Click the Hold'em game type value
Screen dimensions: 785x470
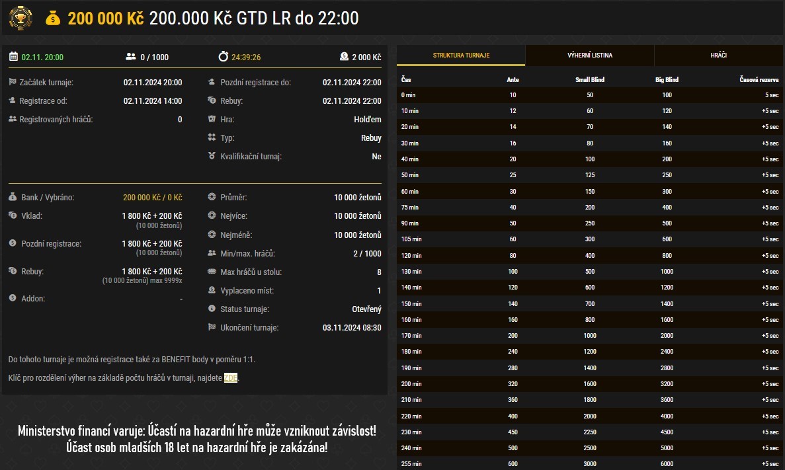pos(368,119)
